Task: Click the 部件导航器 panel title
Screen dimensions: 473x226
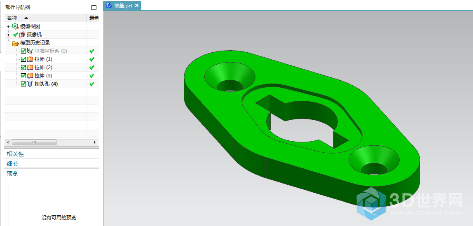Action: point(17,7)
